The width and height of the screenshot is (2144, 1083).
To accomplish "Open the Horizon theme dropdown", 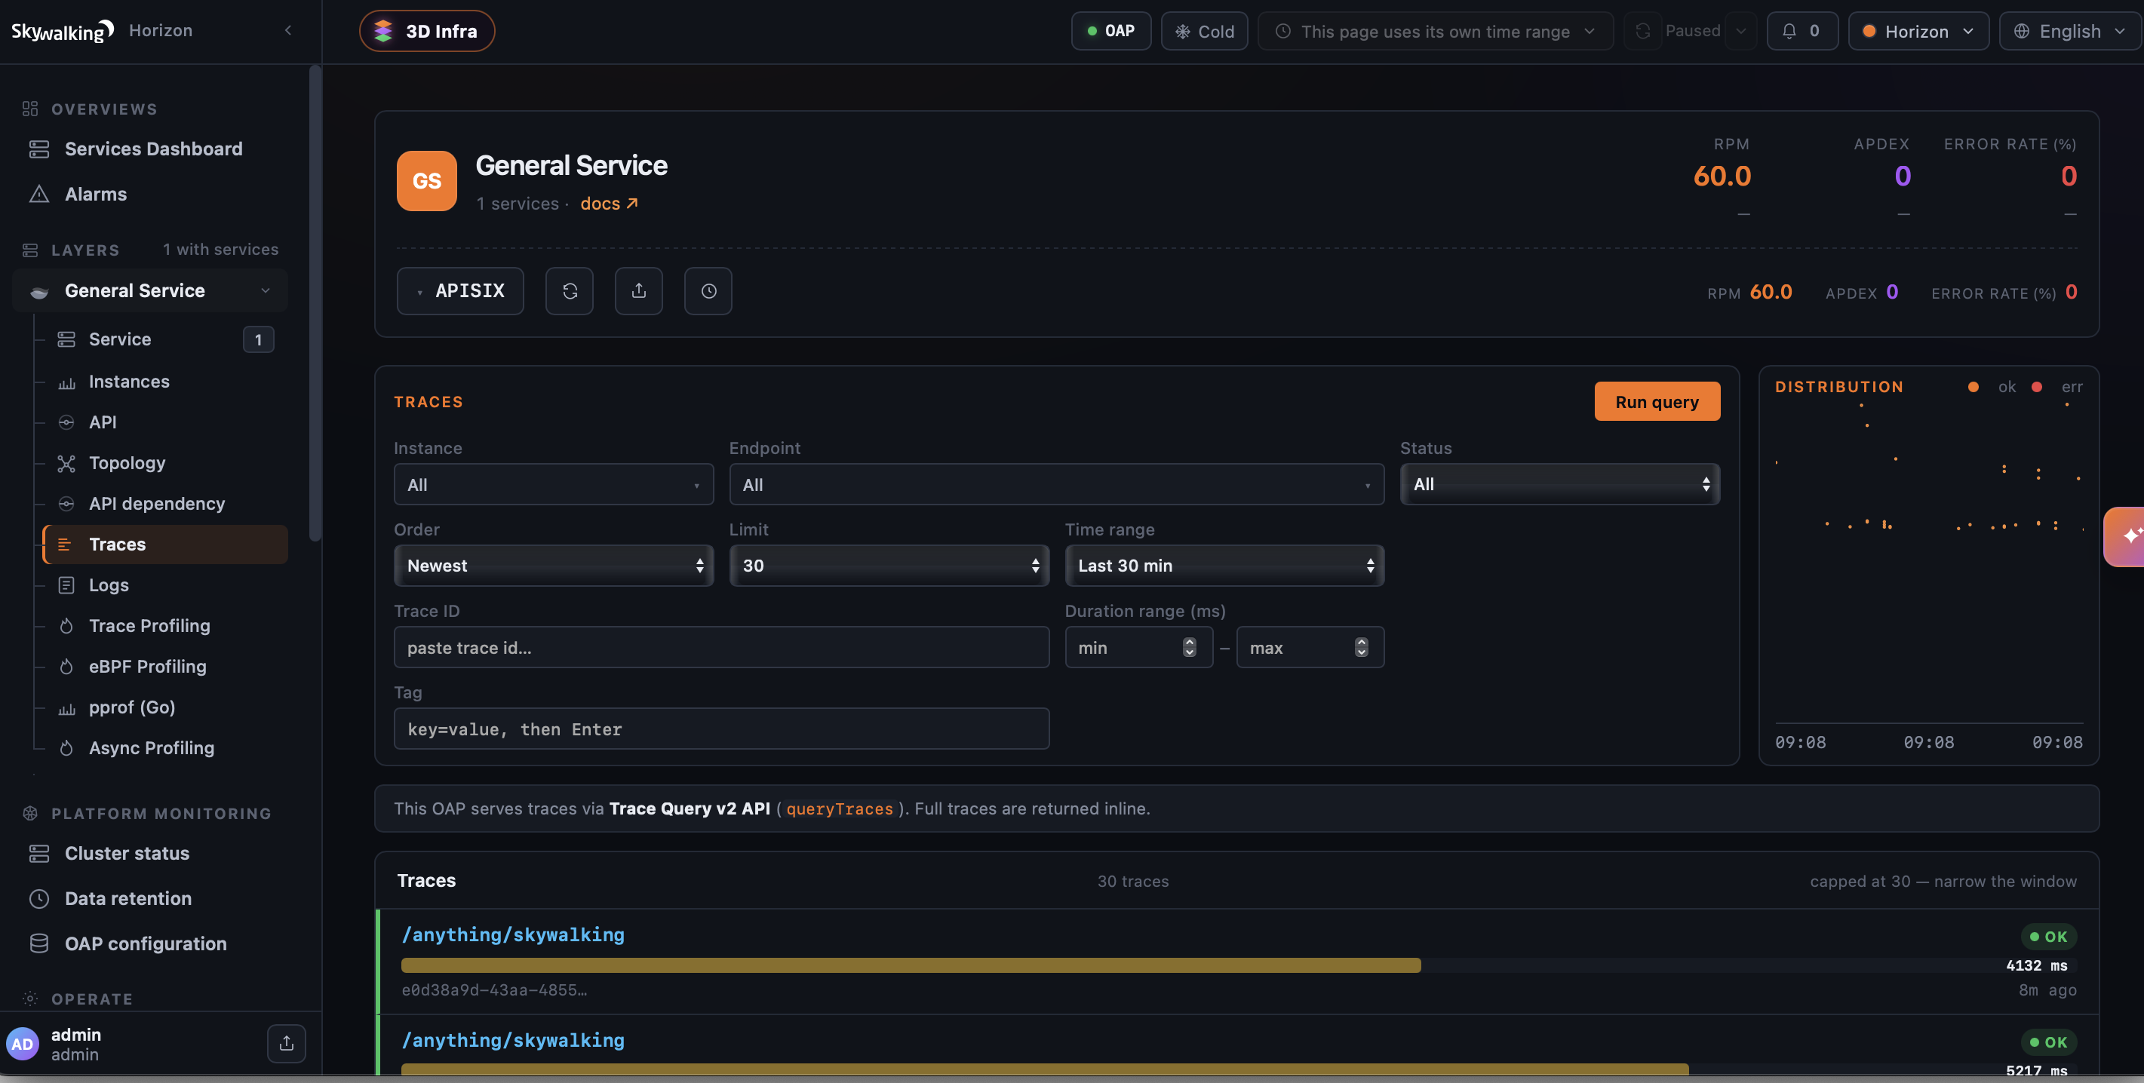I will (1918, 31).
